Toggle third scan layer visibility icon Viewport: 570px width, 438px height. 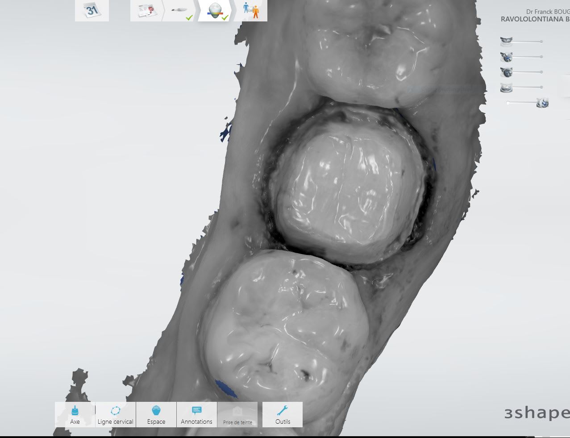[x=506, y=72]
